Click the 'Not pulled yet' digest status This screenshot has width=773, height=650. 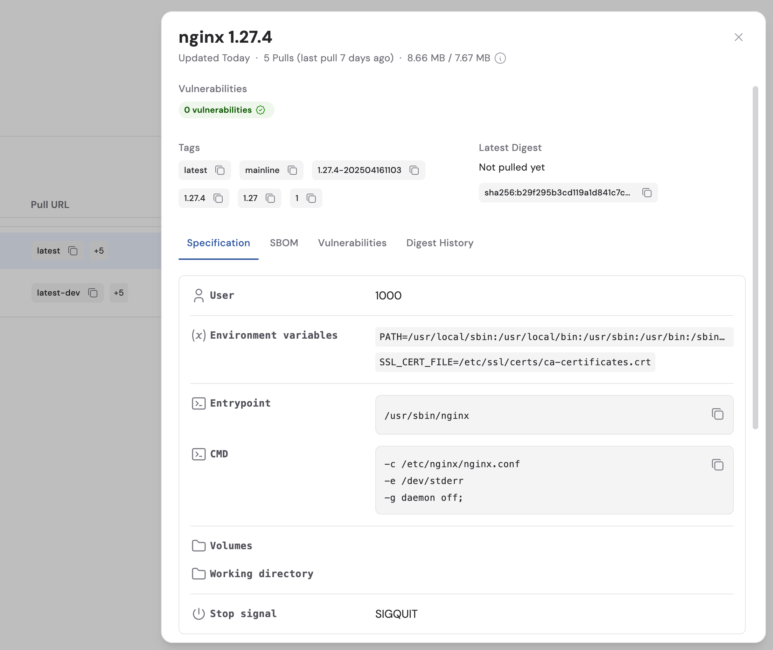(511, 167)
